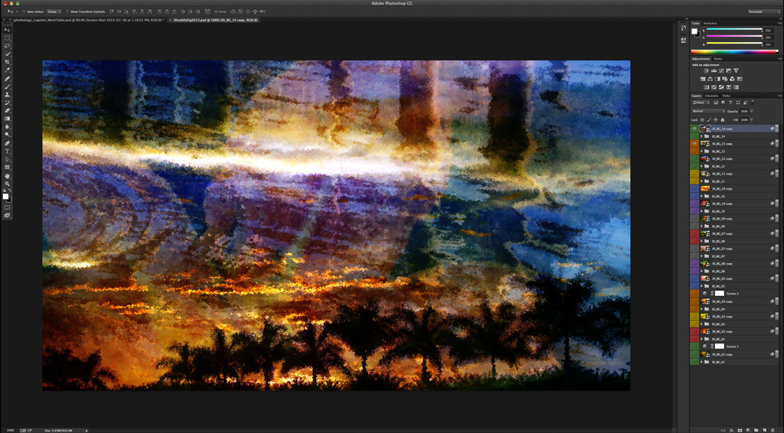Hide the ID_BG_14 copy layer

(x=694, y=129)
